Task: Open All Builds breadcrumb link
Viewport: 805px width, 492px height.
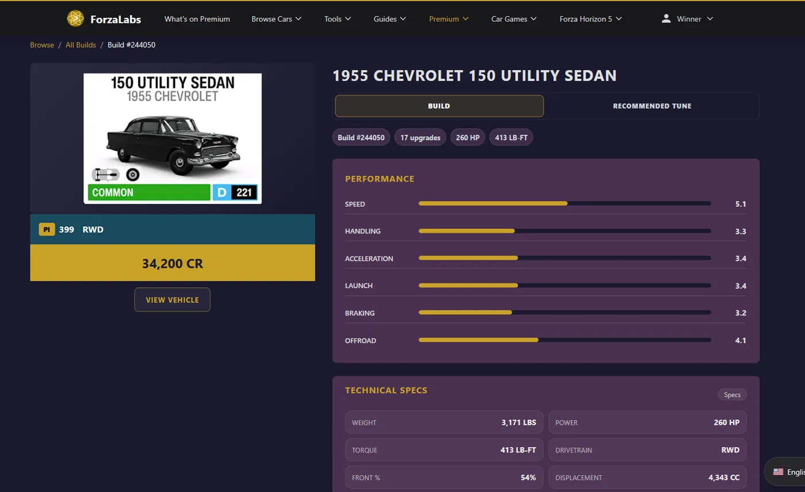Action: click(x=80, y=45)
